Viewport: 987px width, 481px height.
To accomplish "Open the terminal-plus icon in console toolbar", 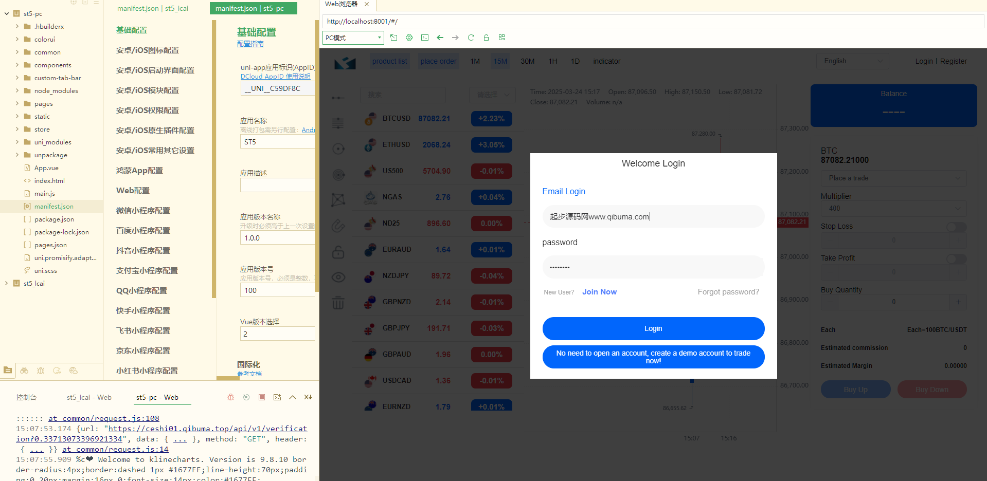I will coord(277,397).
